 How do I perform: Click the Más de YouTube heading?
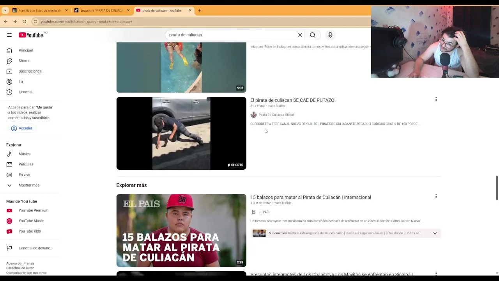tap(21, 201)
